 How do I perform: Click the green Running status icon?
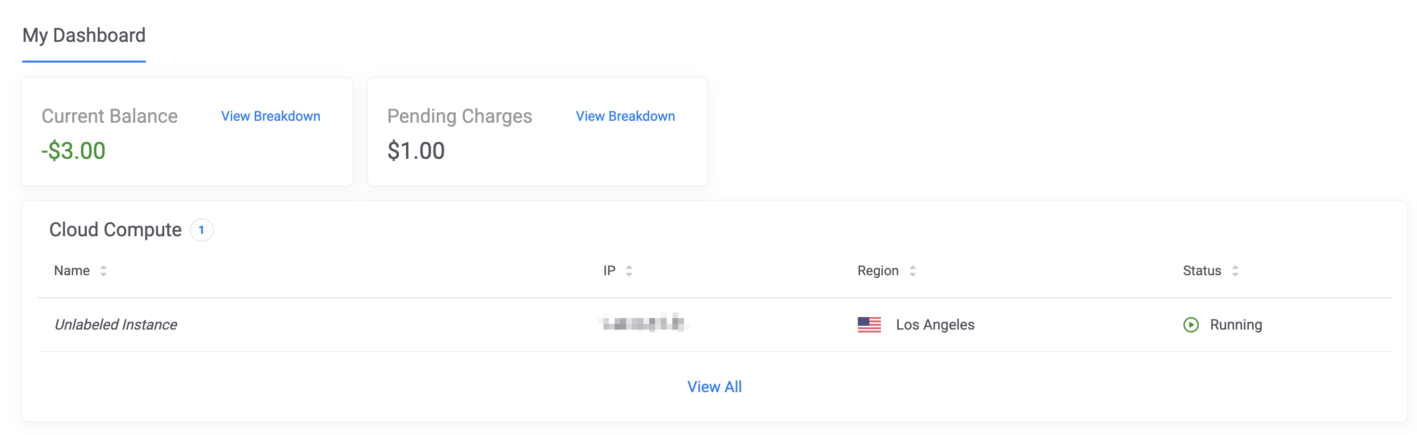point(1190,325)
